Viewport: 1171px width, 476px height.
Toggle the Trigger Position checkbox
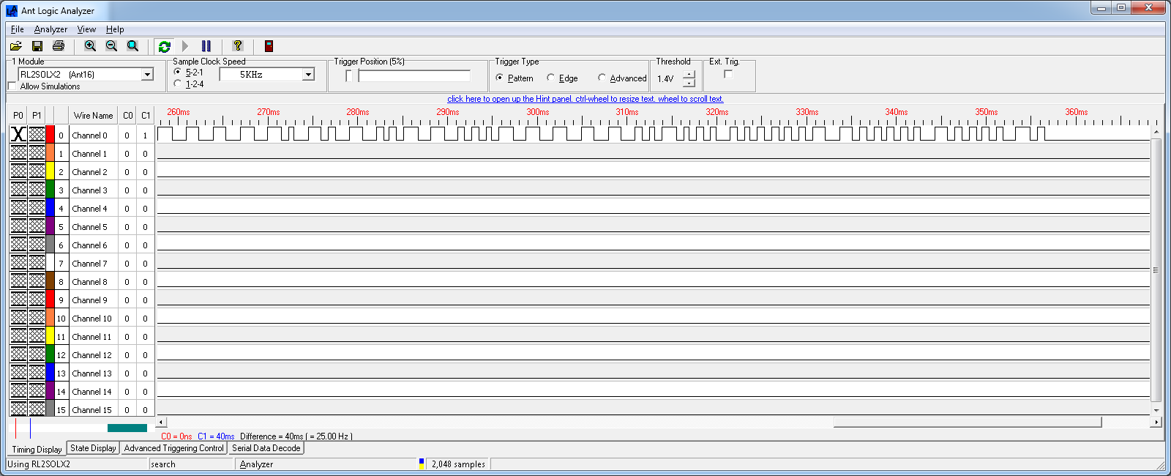coord(348,75)
